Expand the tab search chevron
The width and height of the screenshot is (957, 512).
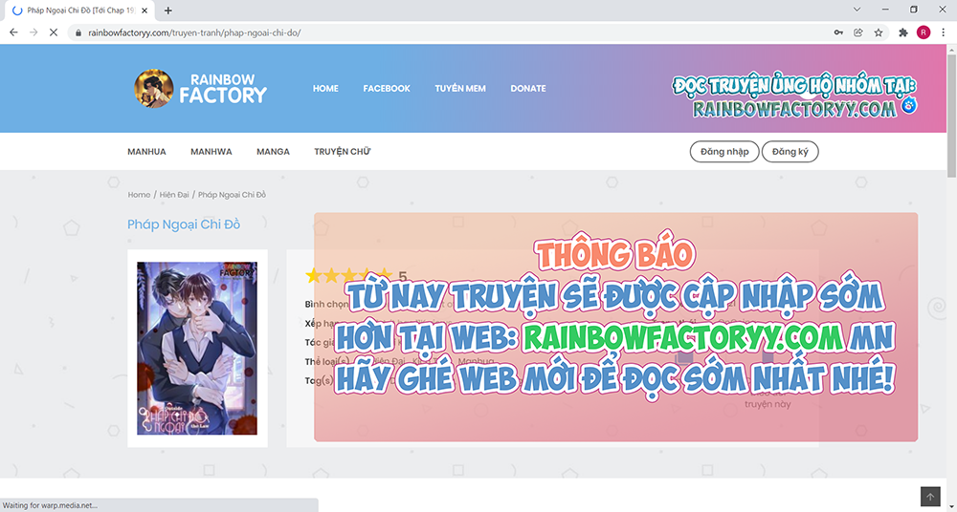pyautogui.click(x=856, y=10)
